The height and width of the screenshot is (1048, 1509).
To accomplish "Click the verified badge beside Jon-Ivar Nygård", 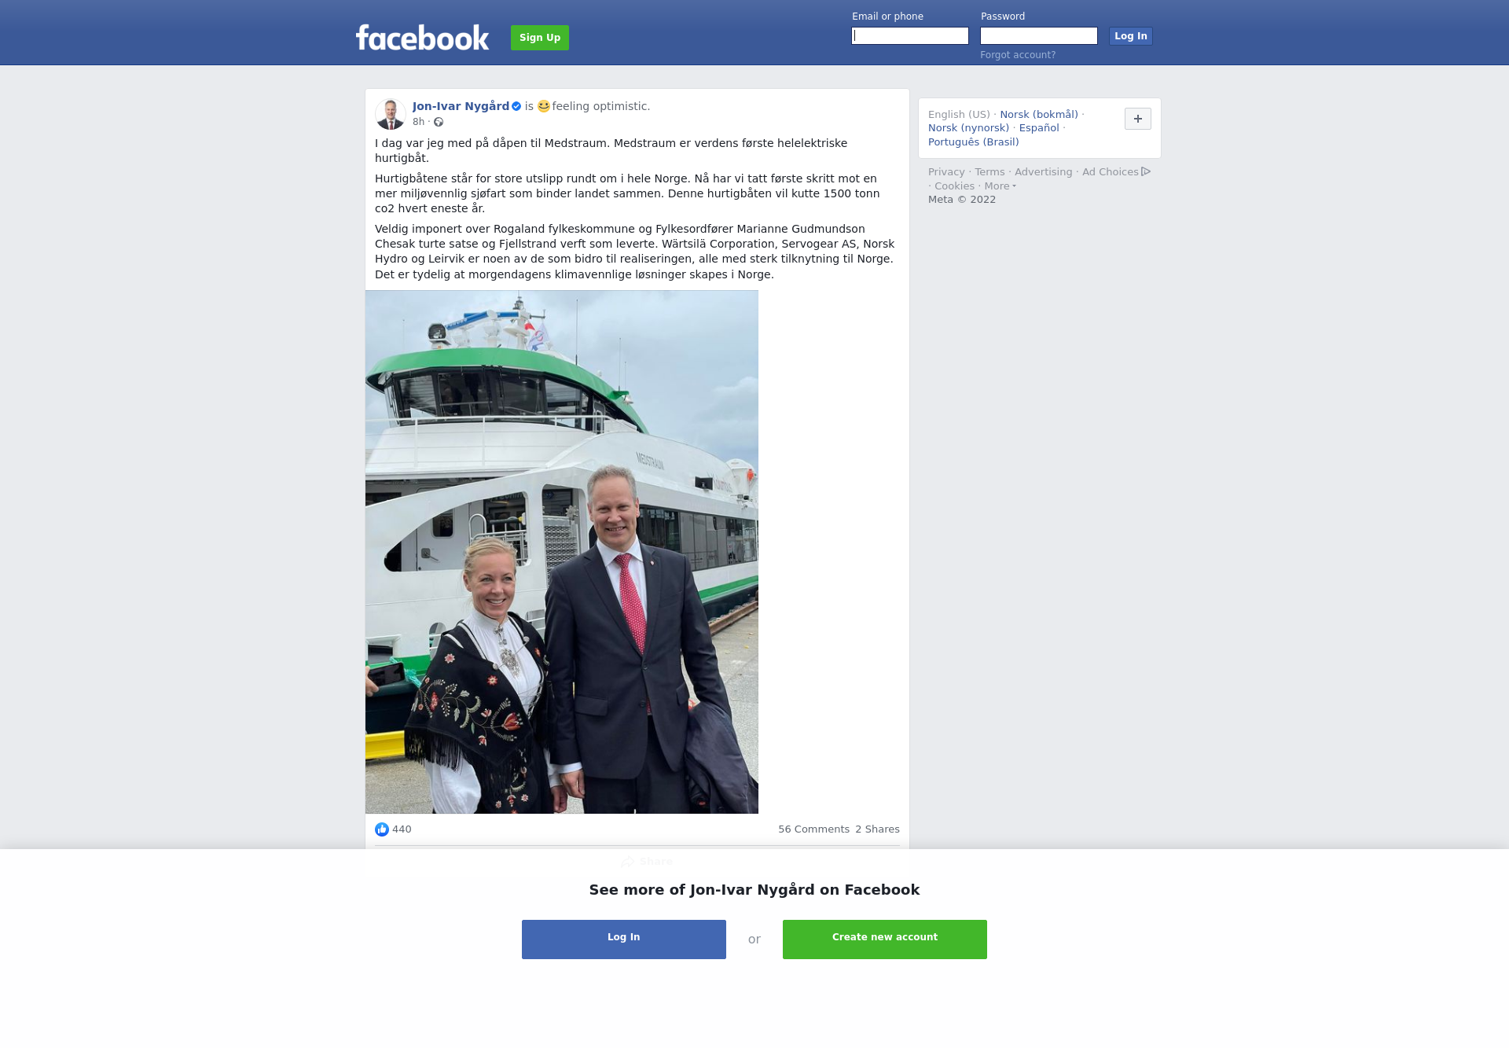I will 516,106.
